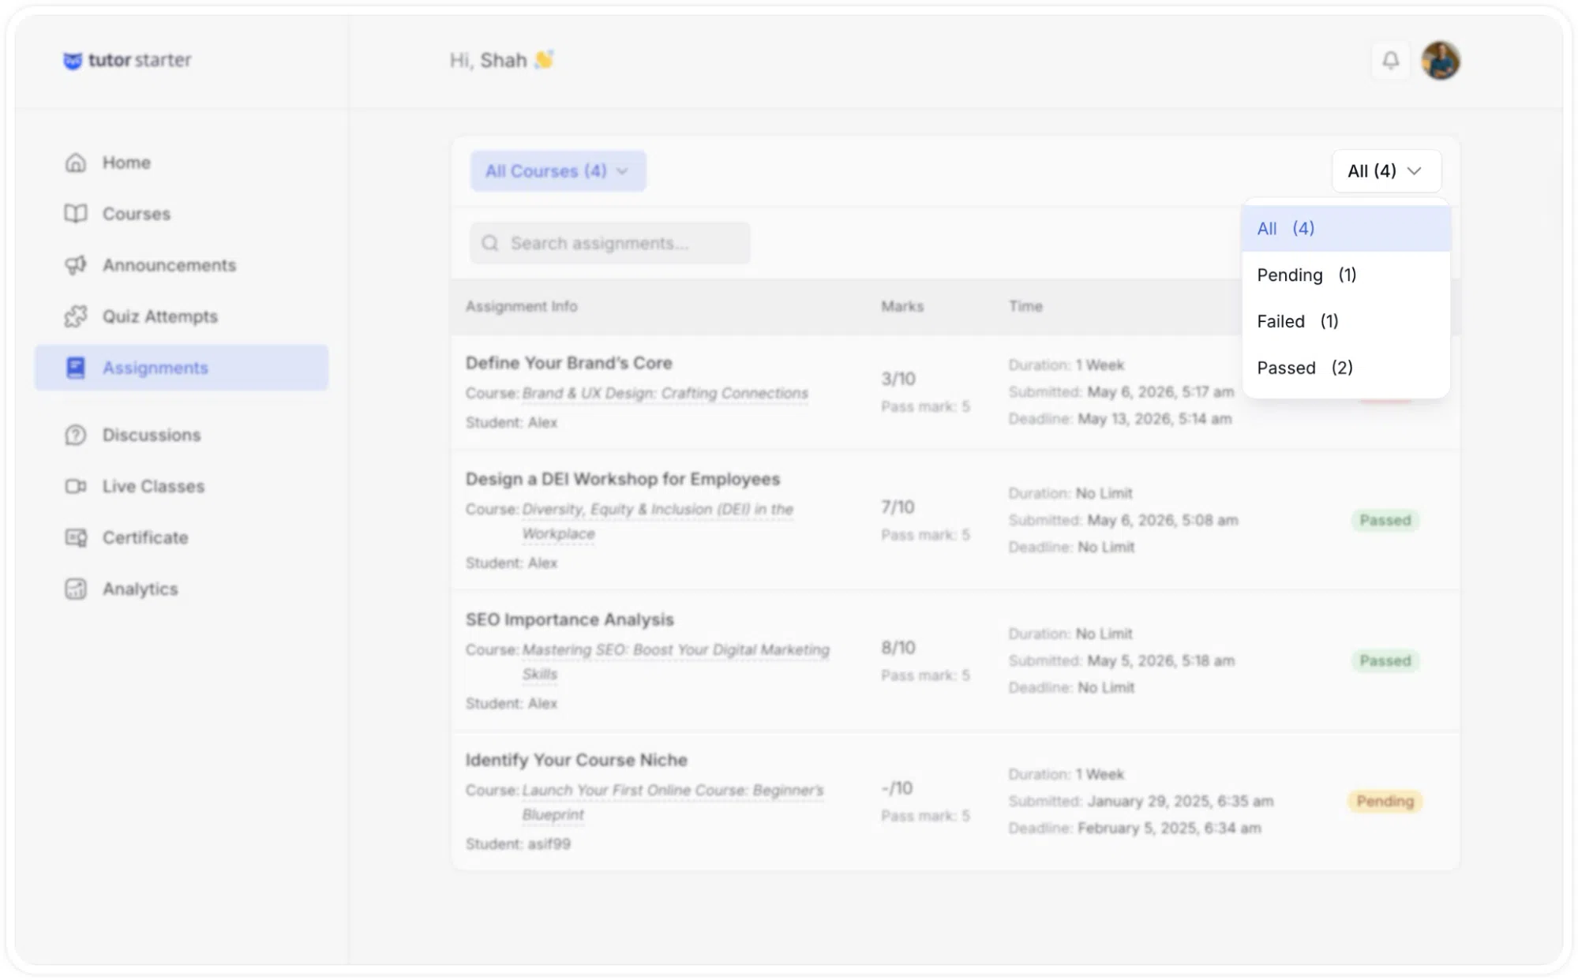This screenshot has width=1578, height=980.
Task: Open Announcements from the sidebar
Action: coord(182,265)
